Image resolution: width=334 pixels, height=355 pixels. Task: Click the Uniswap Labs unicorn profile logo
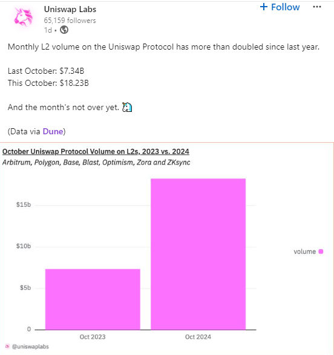click(x=23, y=17)
